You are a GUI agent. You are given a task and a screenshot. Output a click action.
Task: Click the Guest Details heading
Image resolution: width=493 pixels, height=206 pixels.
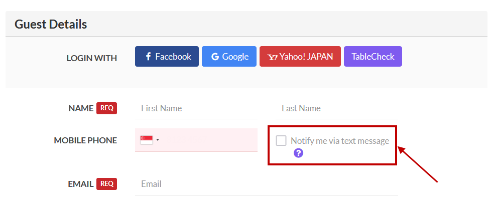pos(51,24)
